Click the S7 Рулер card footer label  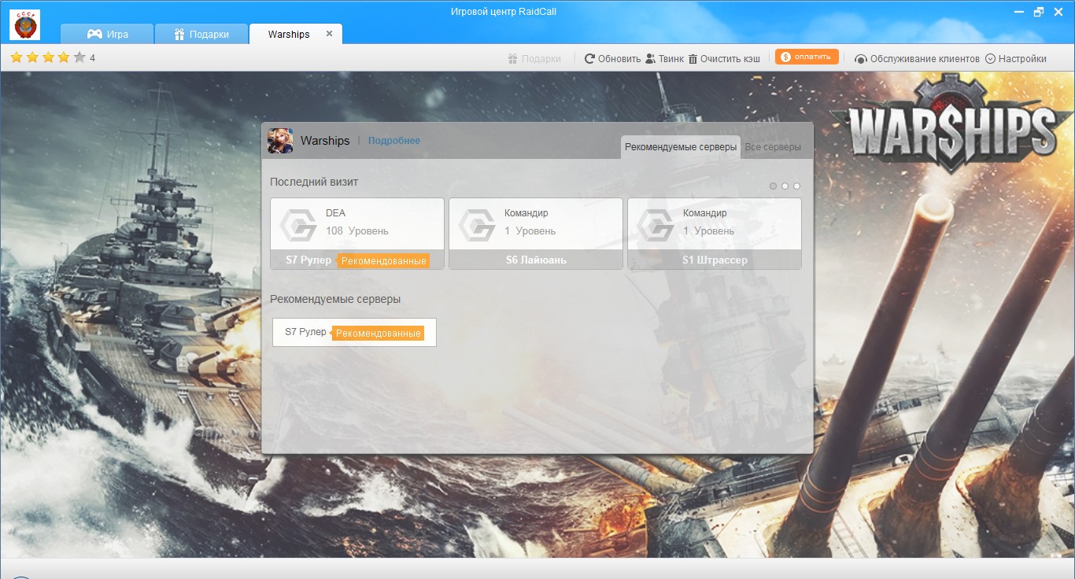[308, 260]
